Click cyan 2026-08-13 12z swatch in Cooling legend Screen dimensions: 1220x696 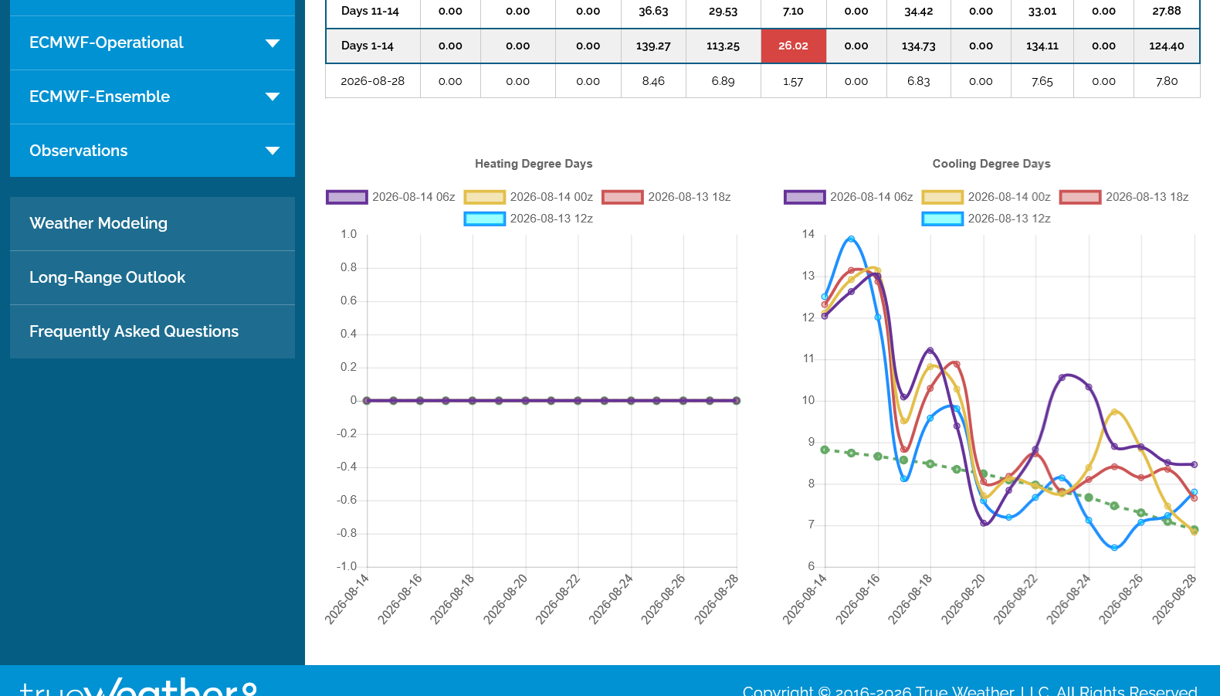pos(942,219)
